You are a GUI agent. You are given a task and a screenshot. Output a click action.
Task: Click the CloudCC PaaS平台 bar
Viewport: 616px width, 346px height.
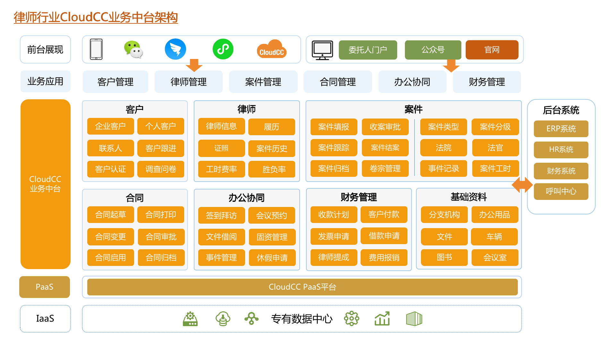click(302, 287)
